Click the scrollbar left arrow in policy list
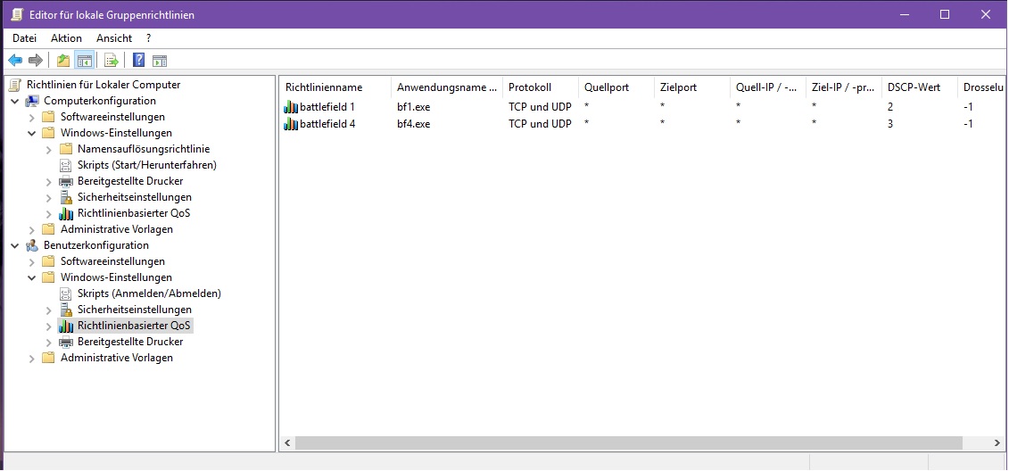 (x=287, y=443)
